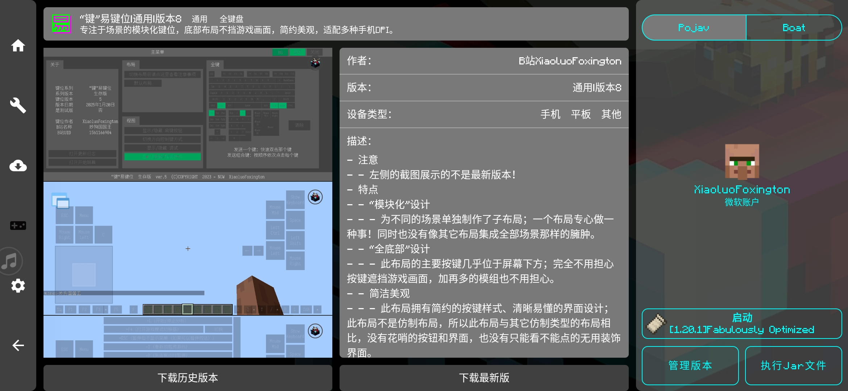Click version value 通用|版本8
Screen dimensions: 848x391
click(x=597, y=88)
